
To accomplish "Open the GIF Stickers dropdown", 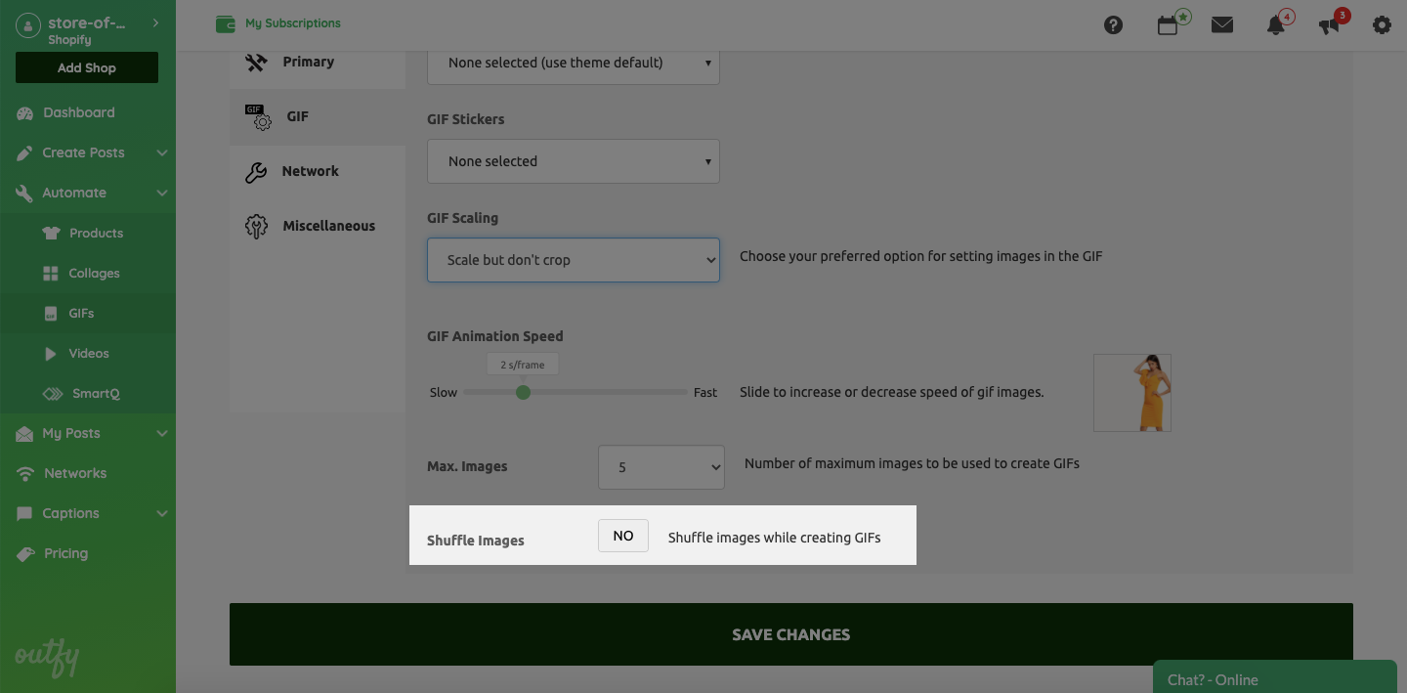I will coord(573,160).
